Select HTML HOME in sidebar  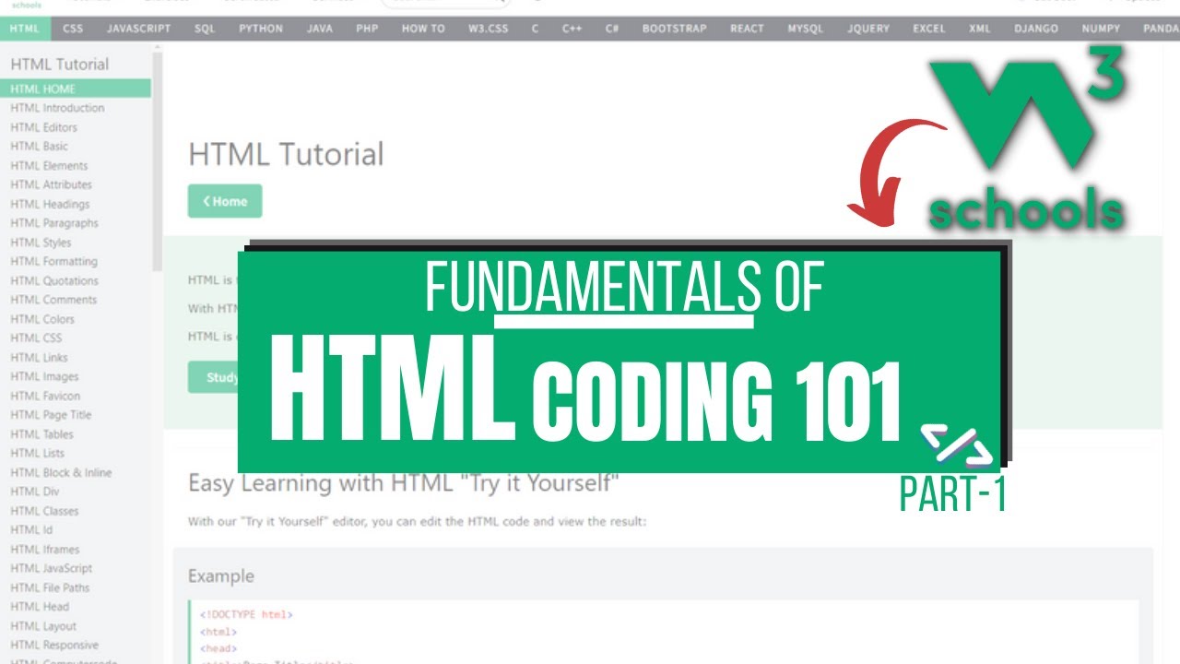(x=76, y=89)
